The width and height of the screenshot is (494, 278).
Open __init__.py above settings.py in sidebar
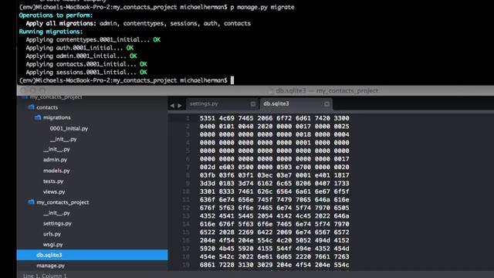tap(56, 213)
